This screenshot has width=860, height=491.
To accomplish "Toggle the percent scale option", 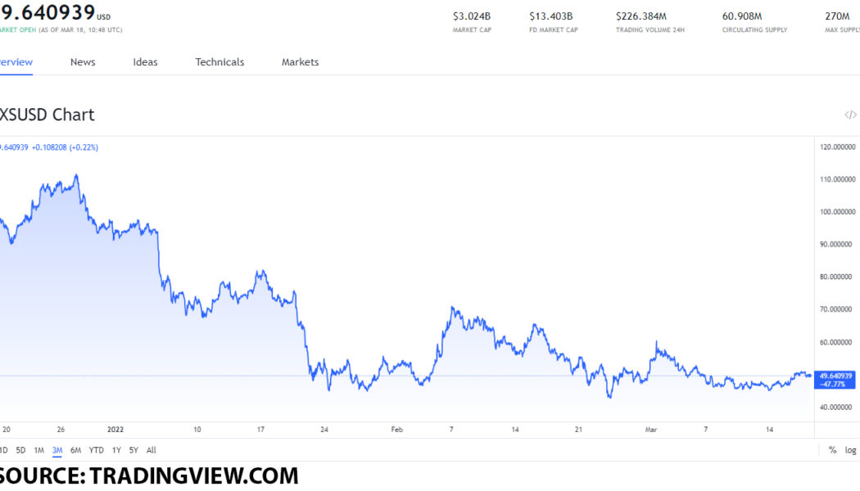I will (832, 450).
